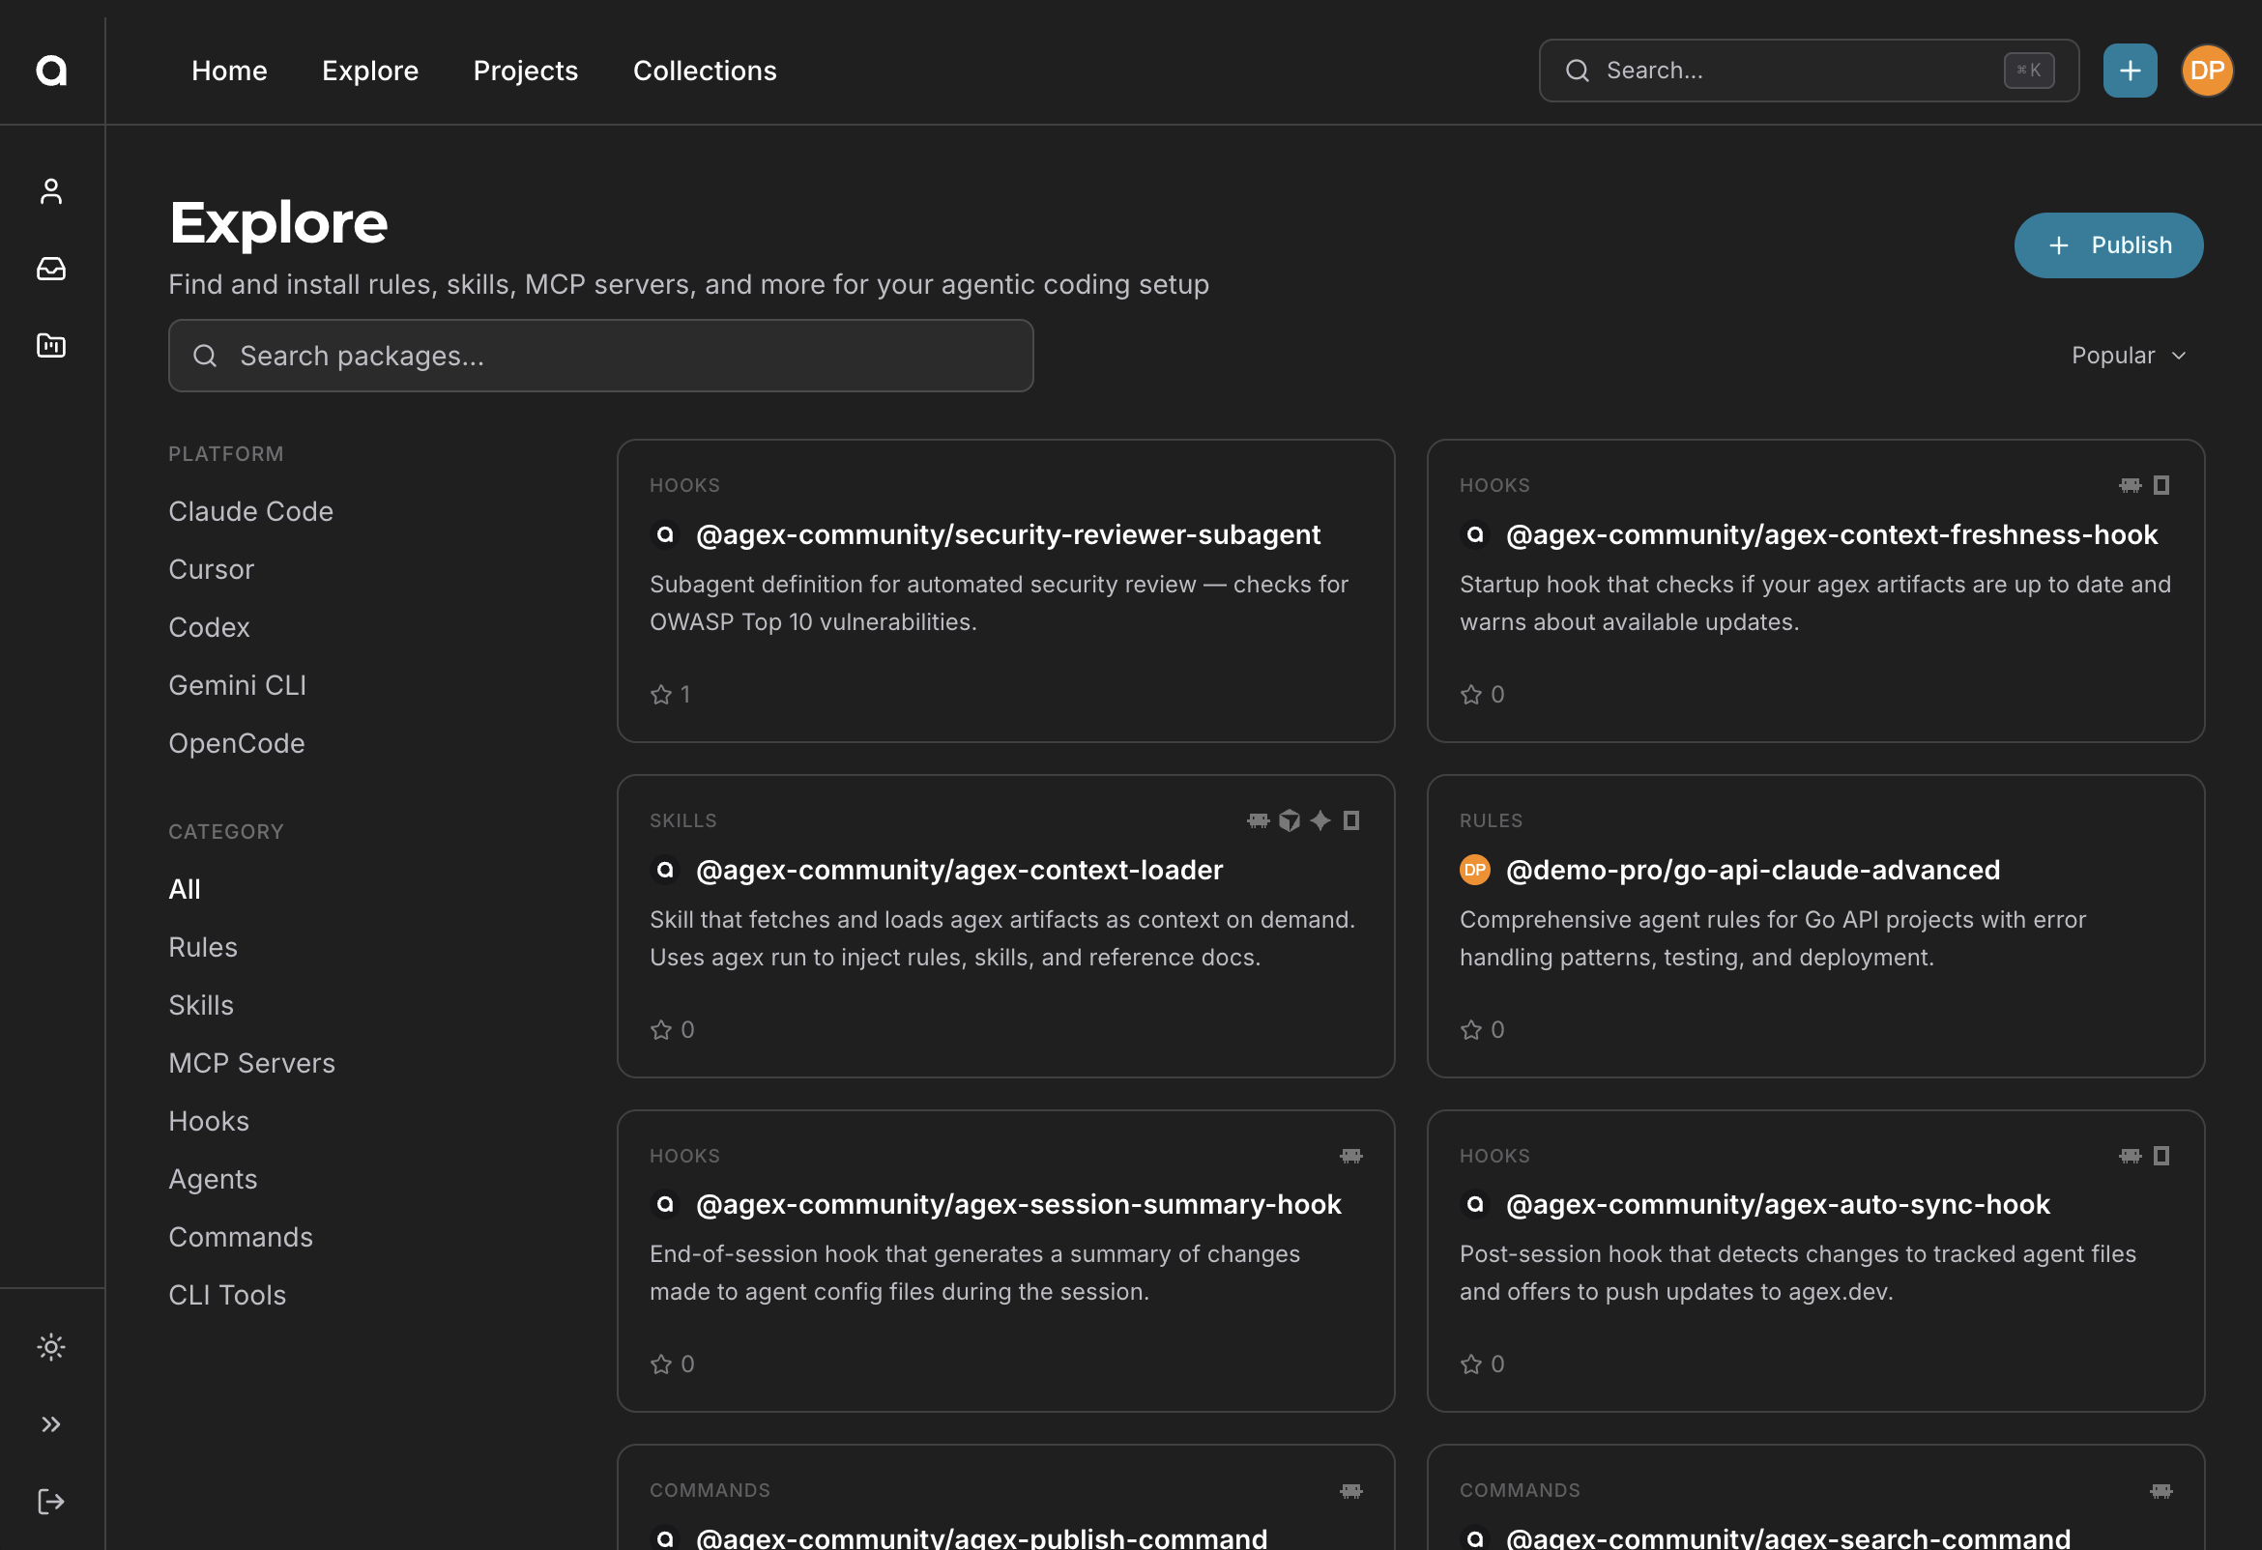Select the Claude Code platform filter
Image resolution: width=2262 pixels, height=1550 pixels.
(x=250, y=511)
